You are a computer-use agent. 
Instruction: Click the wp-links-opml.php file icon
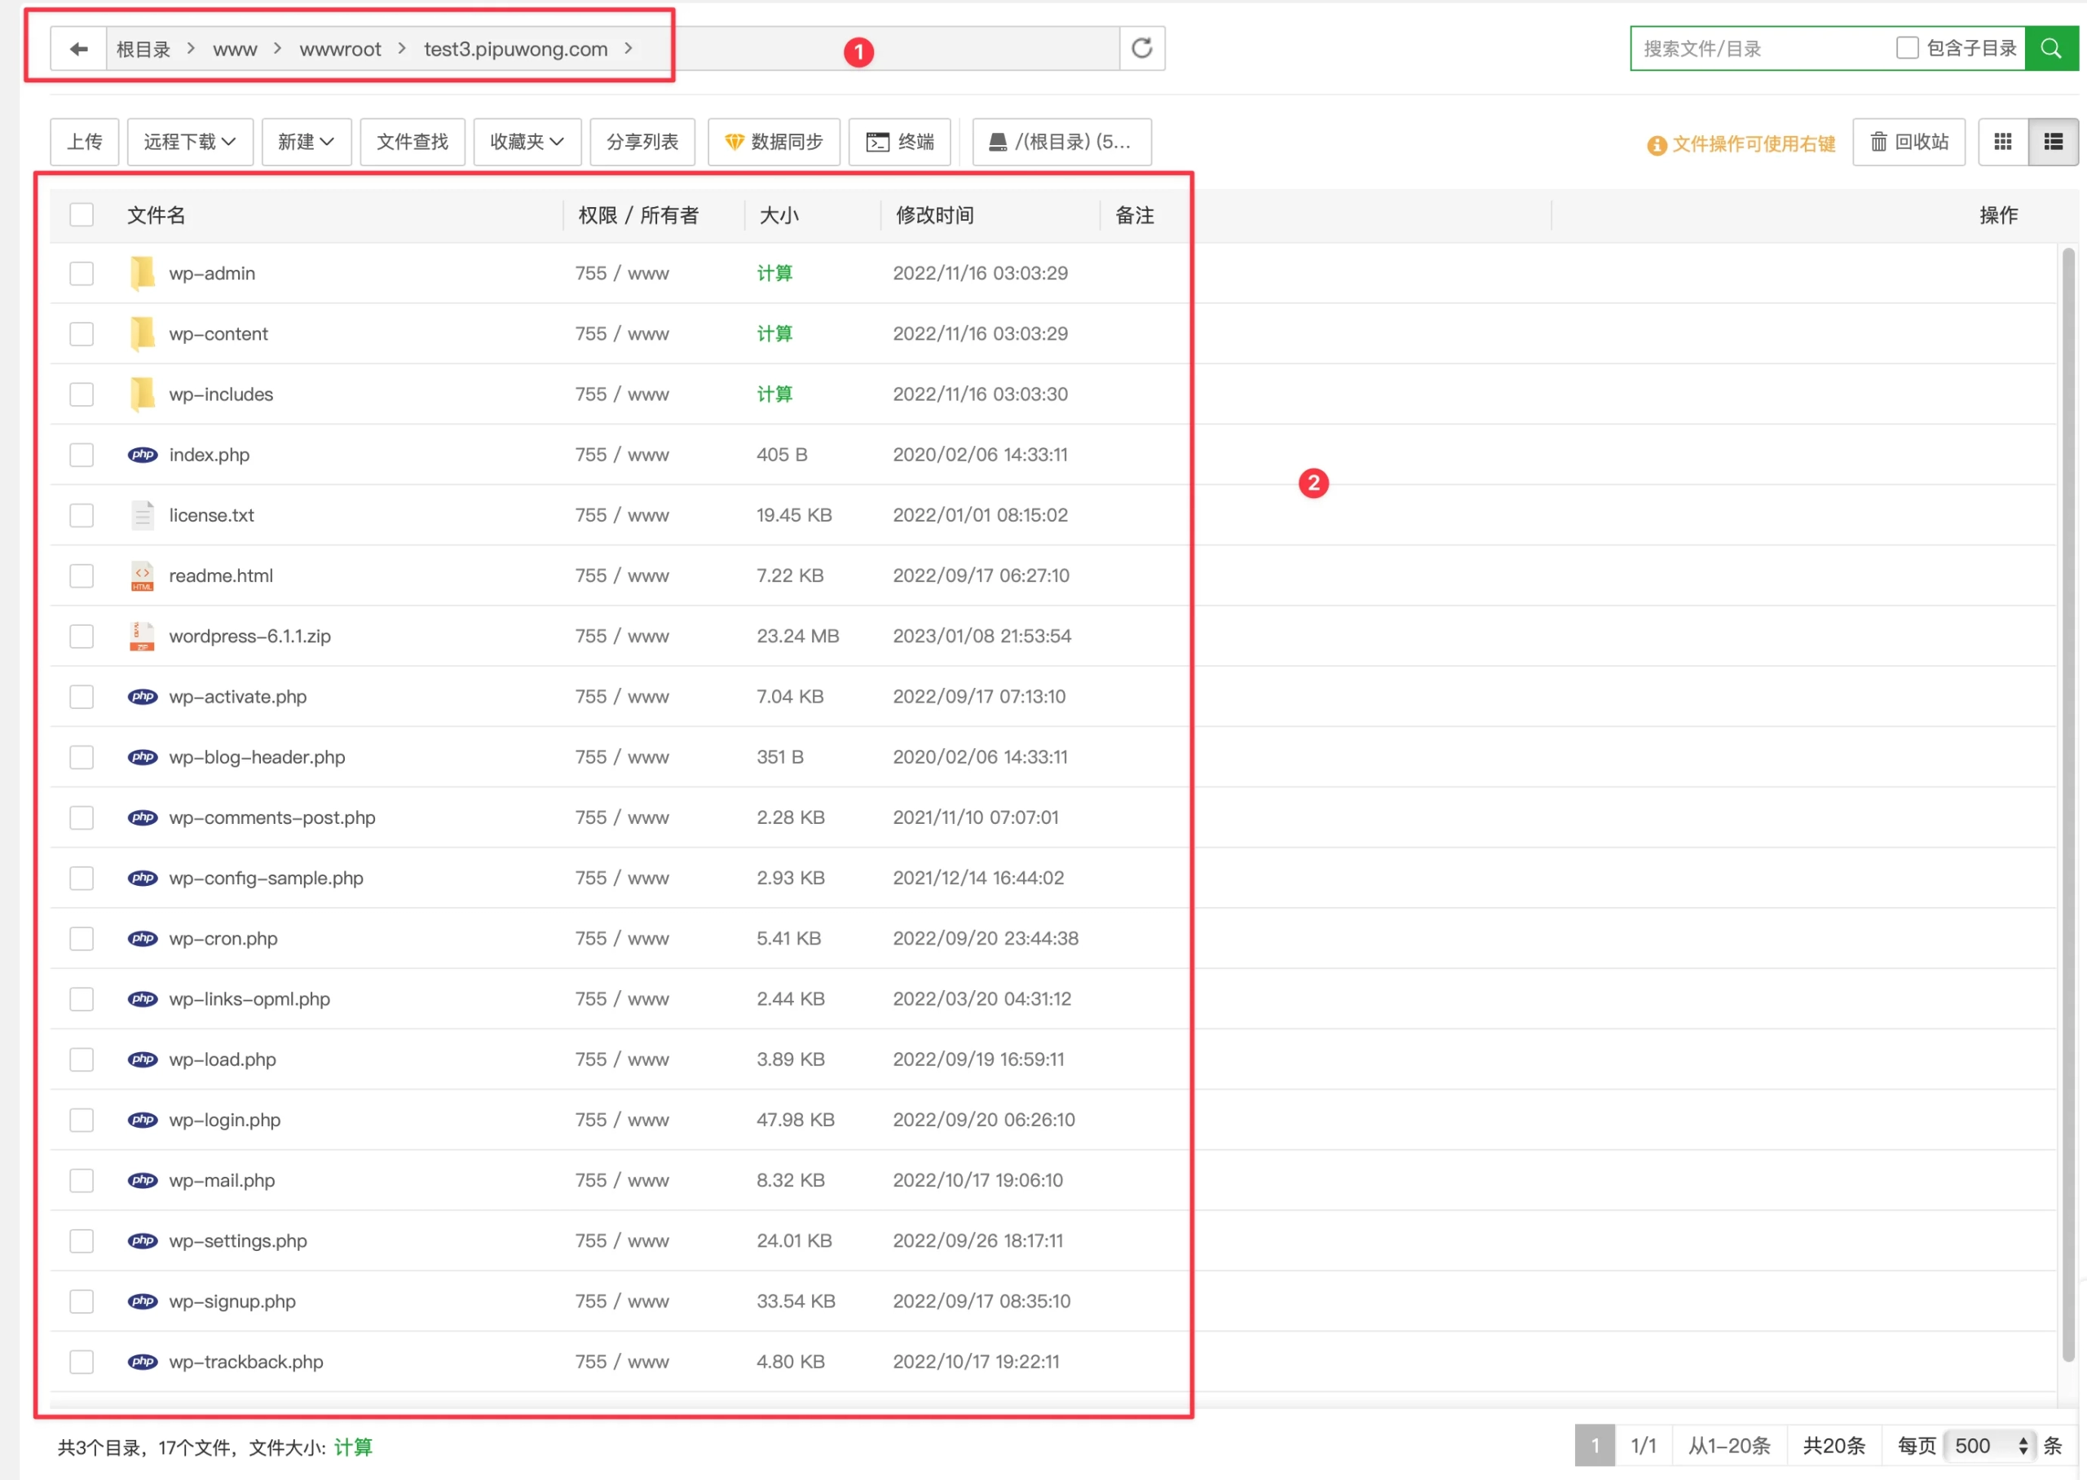[142, 999]
